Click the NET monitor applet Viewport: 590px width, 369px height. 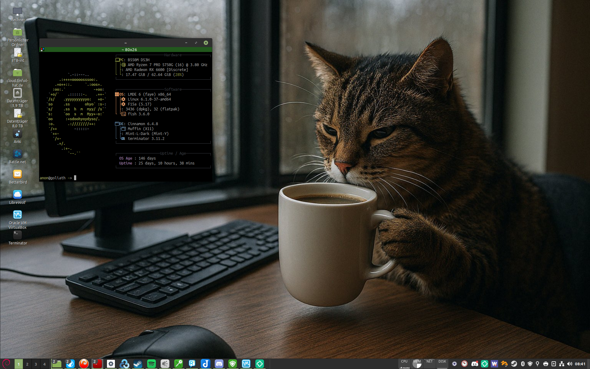(430, 364)
